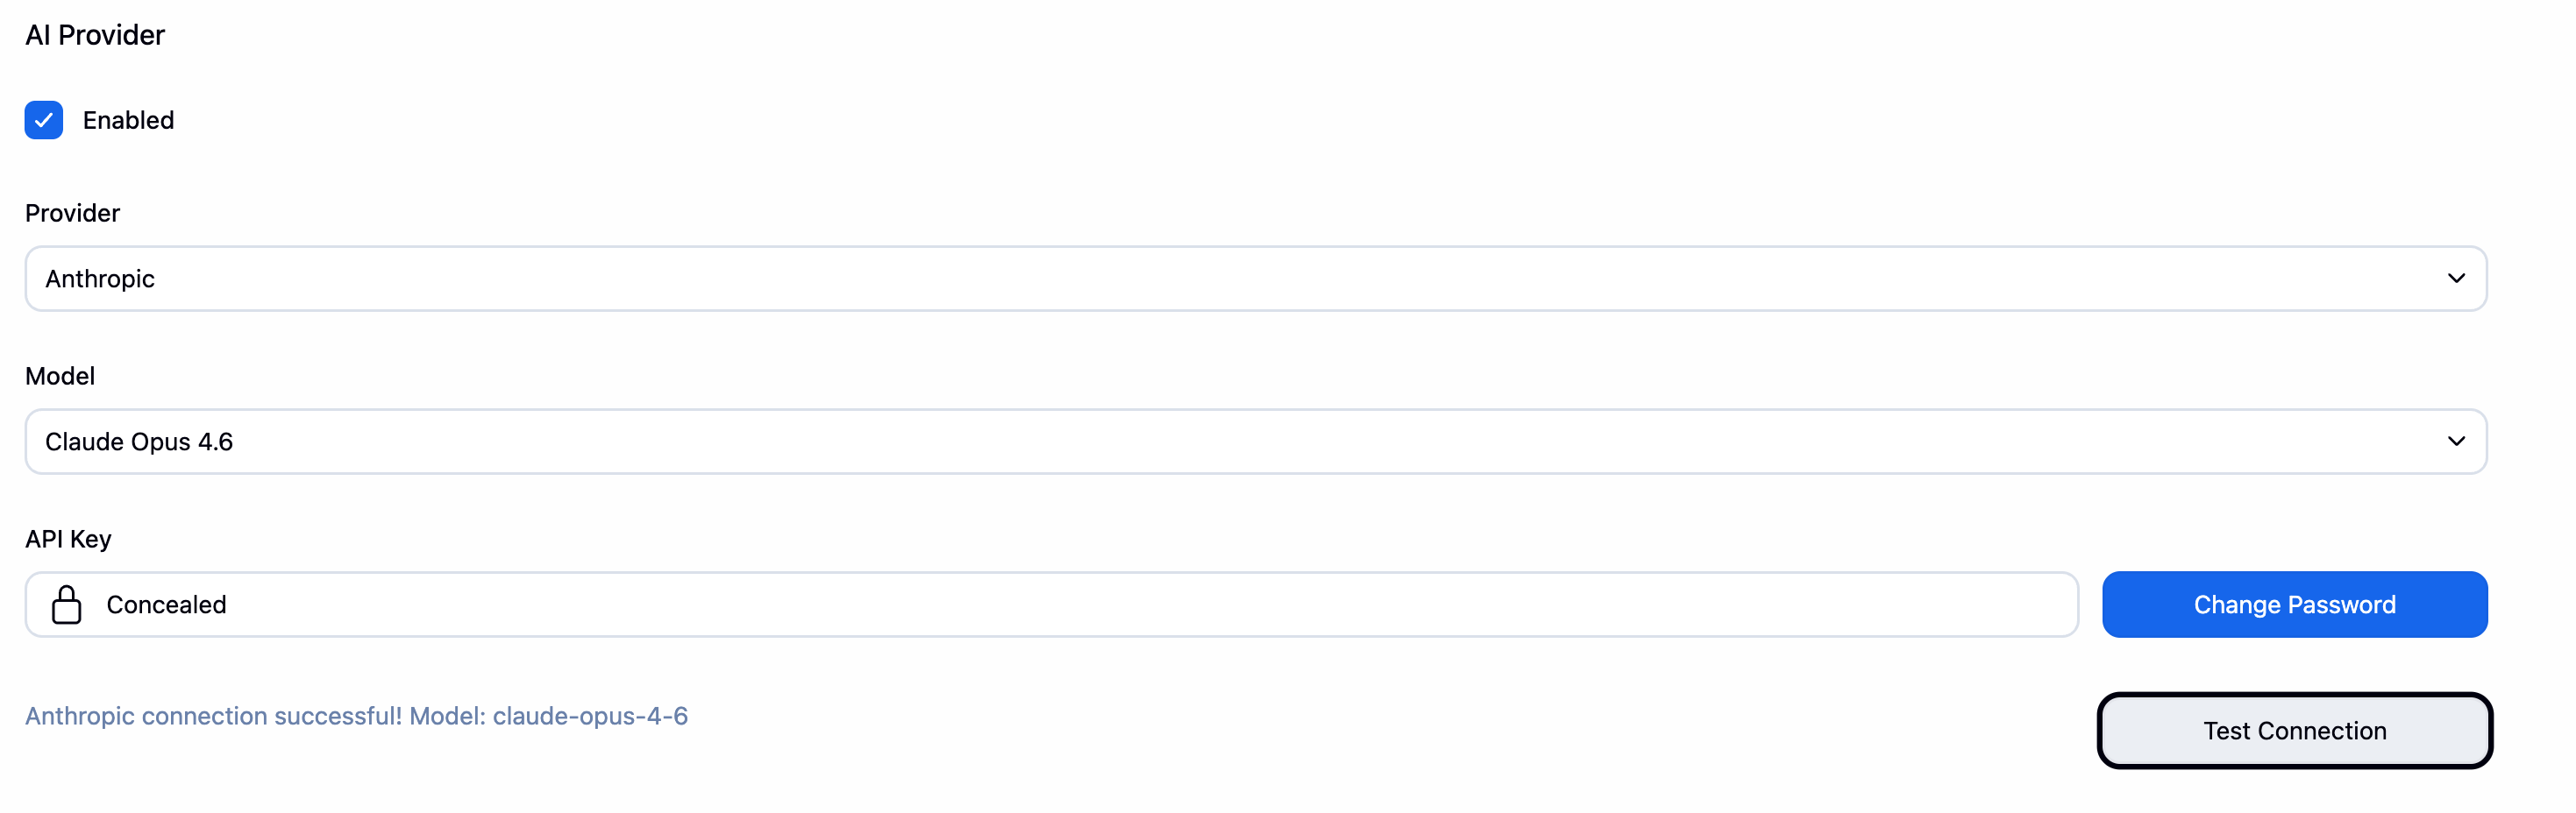Focus the concealed API Key field
The height and width of the screenshot is (813, 2576).
click(x=1100, y=604)
